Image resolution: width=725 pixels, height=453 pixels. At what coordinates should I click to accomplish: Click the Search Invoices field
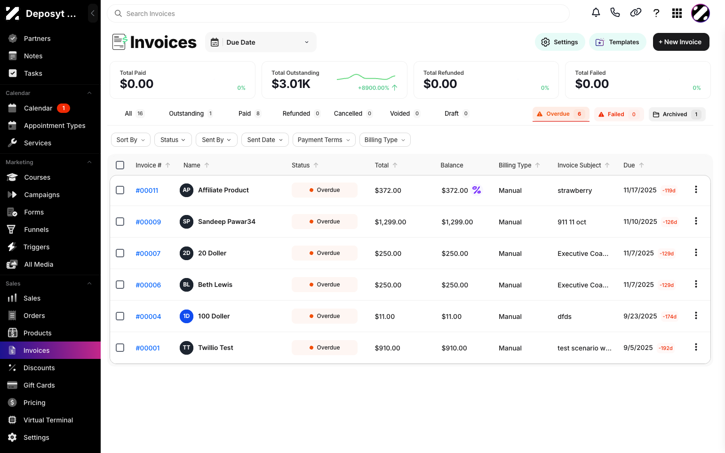pos(338,14)
